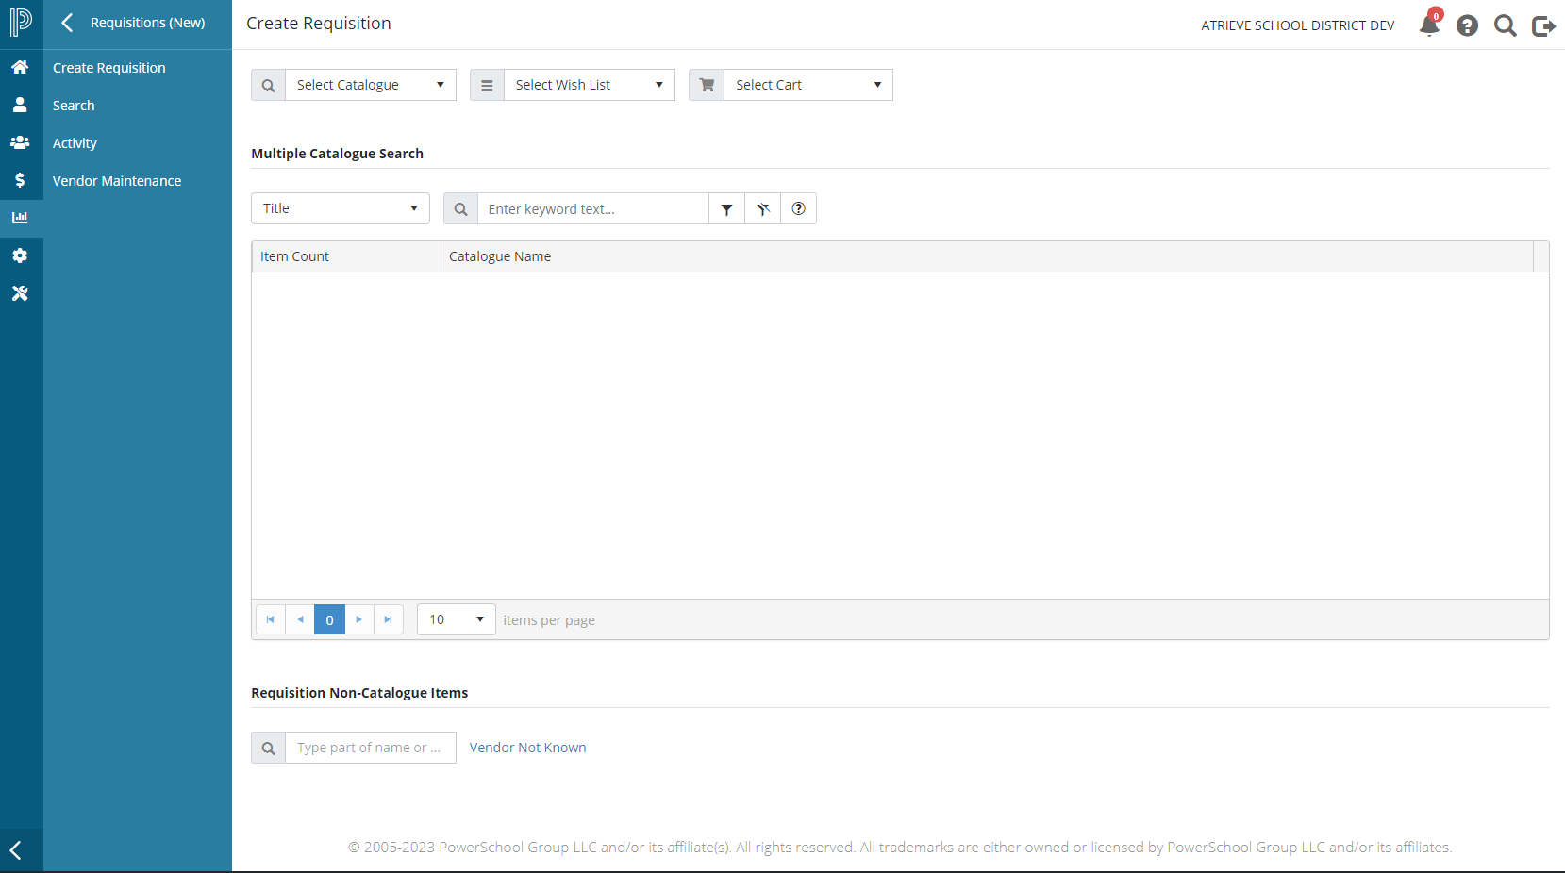Open the Select Cart dropdown
This screenshot has height=873, width=1565.
807,85
